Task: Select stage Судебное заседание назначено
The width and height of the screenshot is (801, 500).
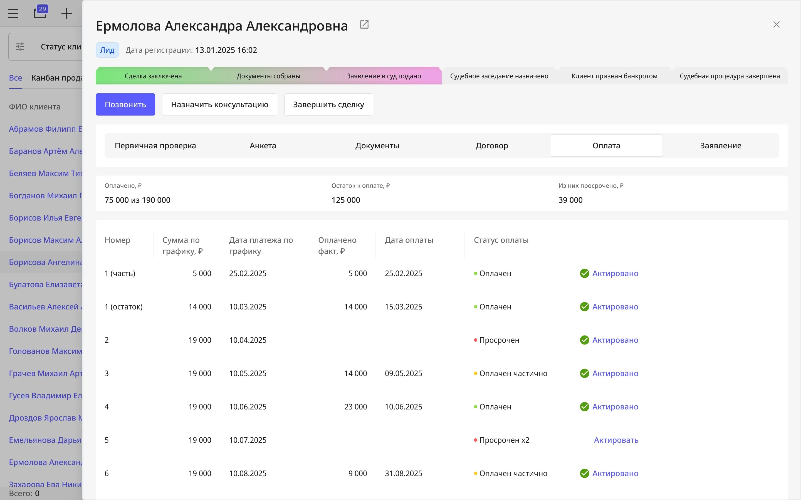Action: click(499, 76)
